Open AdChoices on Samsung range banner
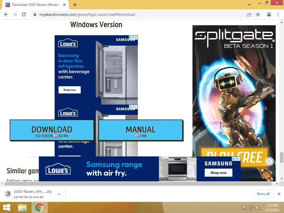Viewport: 284px width, 213px height. 234,159
